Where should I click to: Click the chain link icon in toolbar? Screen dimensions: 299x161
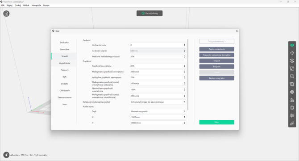292,123
